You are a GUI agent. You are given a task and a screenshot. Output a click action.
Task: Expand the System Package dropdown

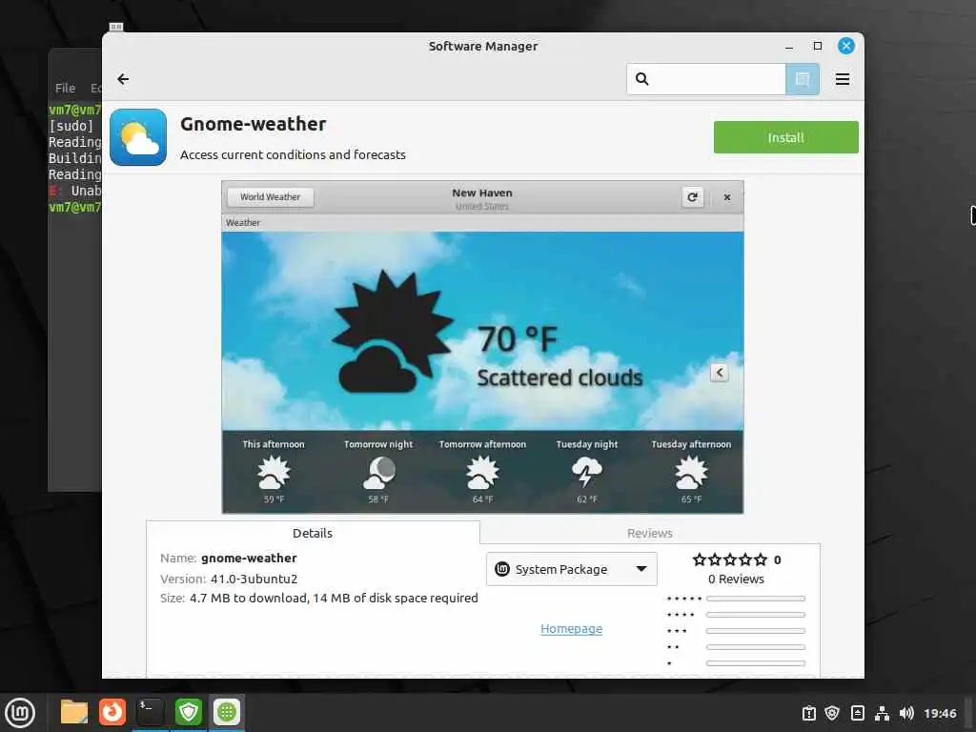pyautogui.click(x=572, y=569)
